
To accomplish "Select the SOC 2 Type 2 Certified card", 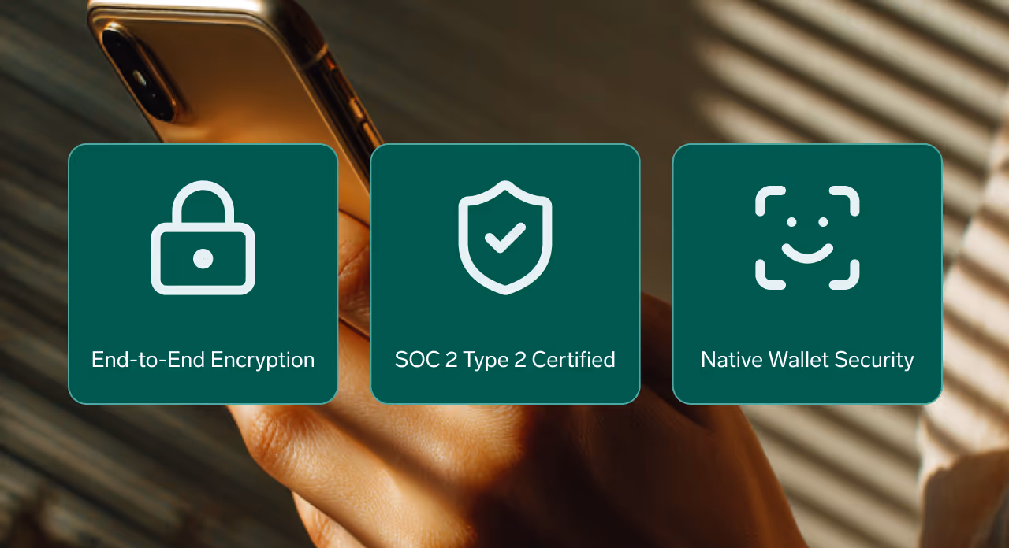I will 505,274.
